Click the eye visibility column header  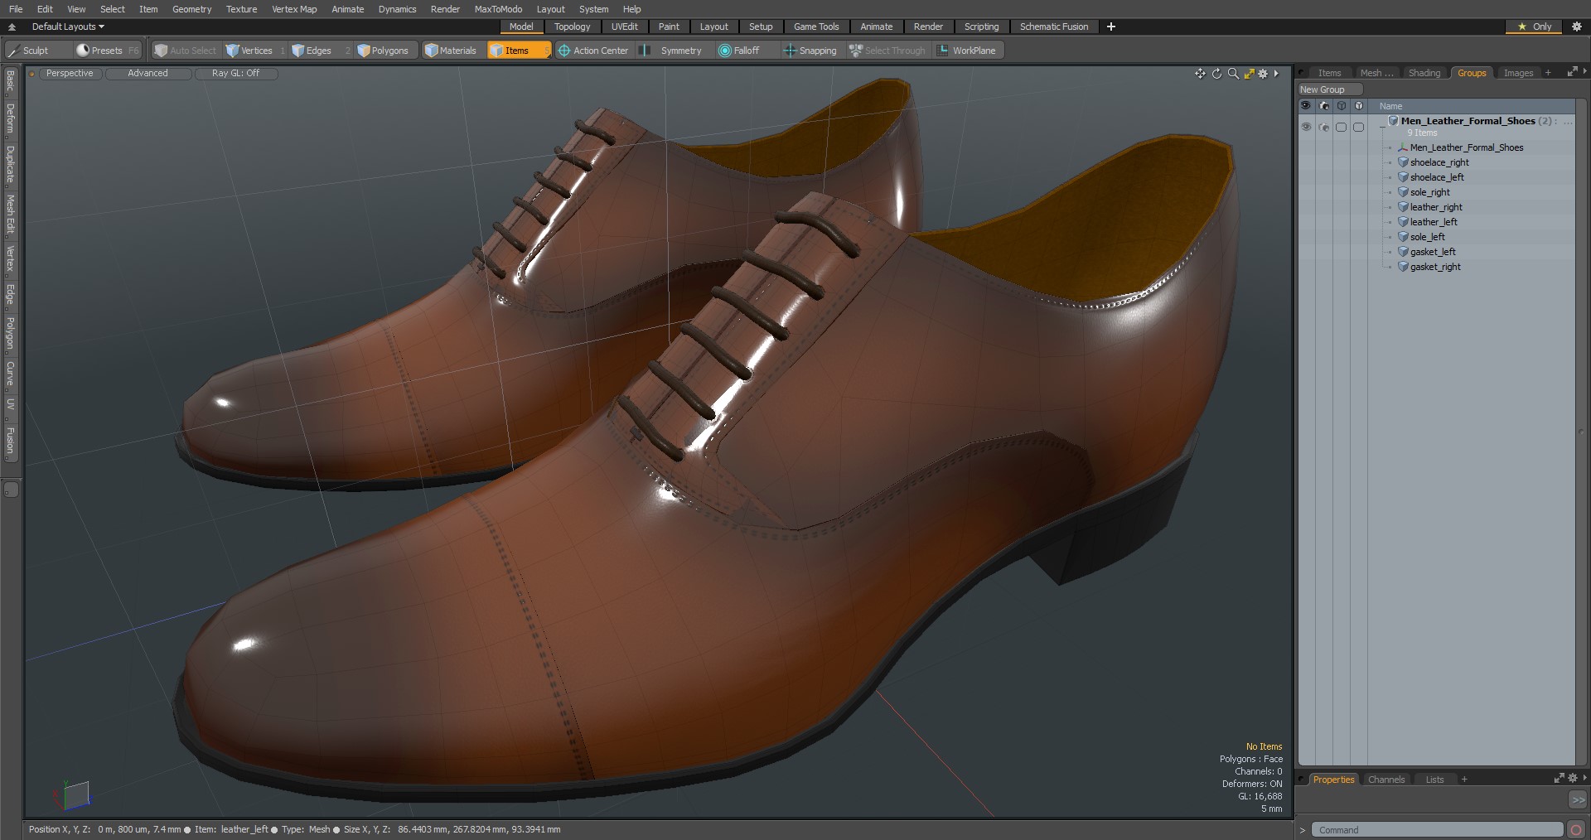click(x=1306, y=106)
